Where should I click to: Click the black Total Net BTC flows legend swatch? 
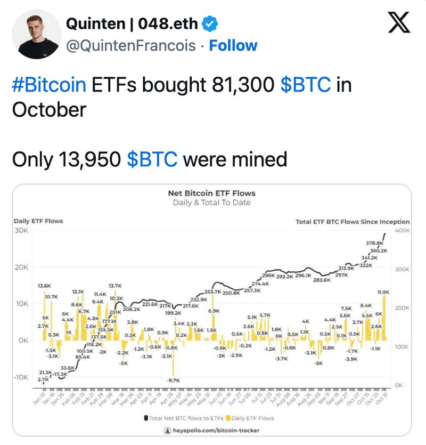(146, 418)
